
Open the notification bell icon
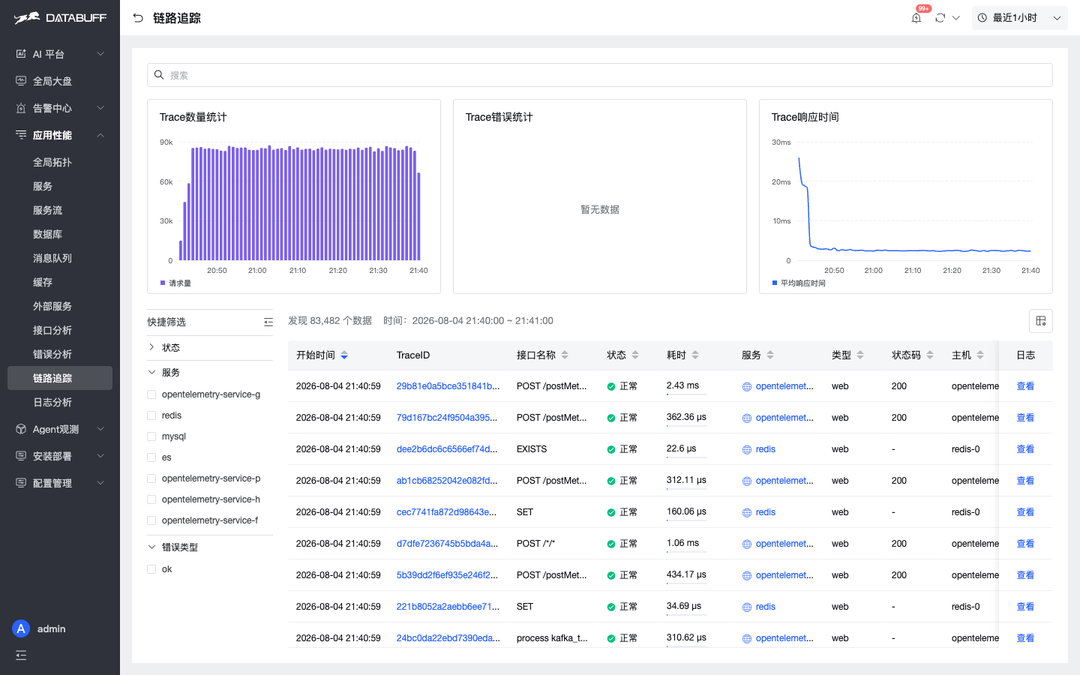point(916,18)
